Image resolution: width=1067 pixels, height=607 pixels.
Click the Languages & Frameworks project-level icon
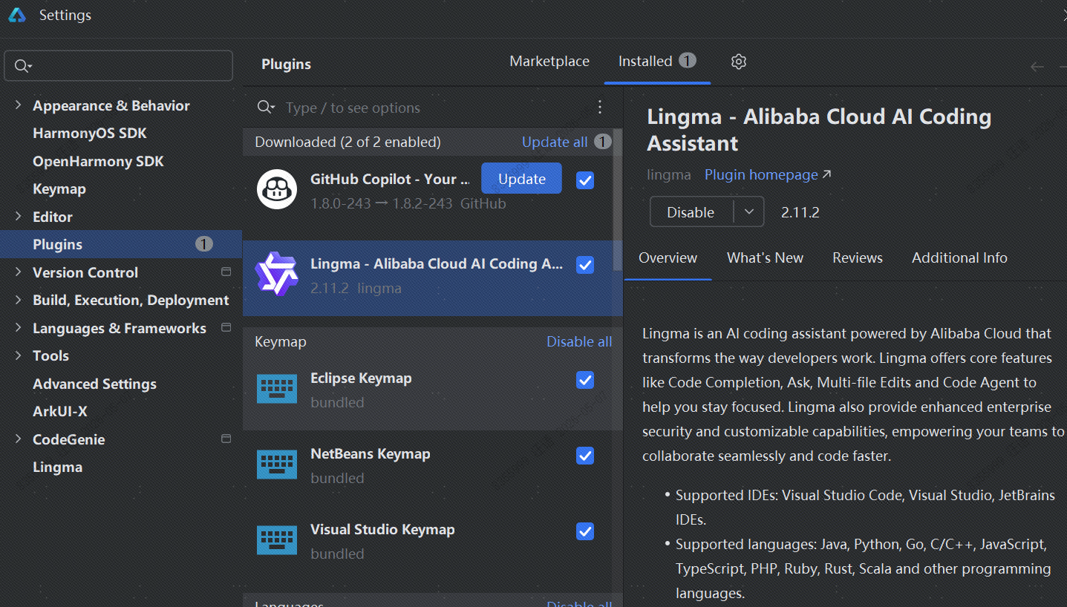pos(226,328)
